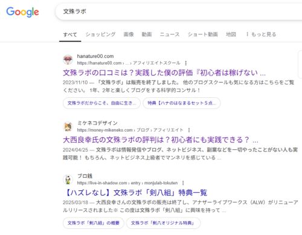
Task: Click the search box containing 文殊ラボ
Action: pos(179,11)
